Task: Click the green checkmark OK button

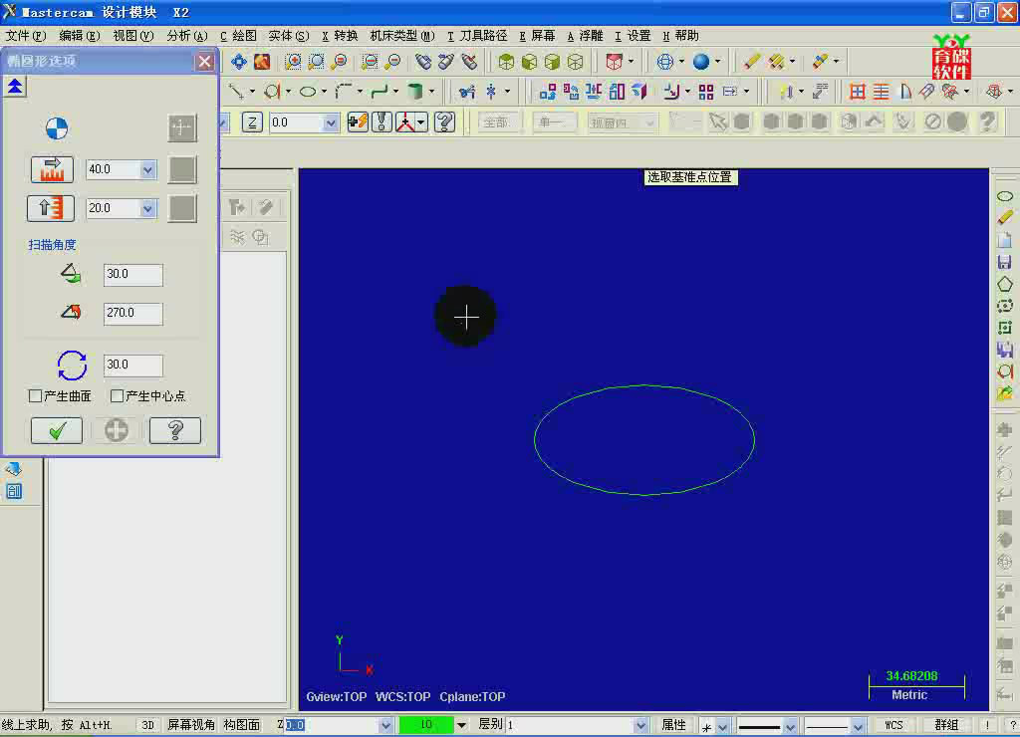Action: 57,430
